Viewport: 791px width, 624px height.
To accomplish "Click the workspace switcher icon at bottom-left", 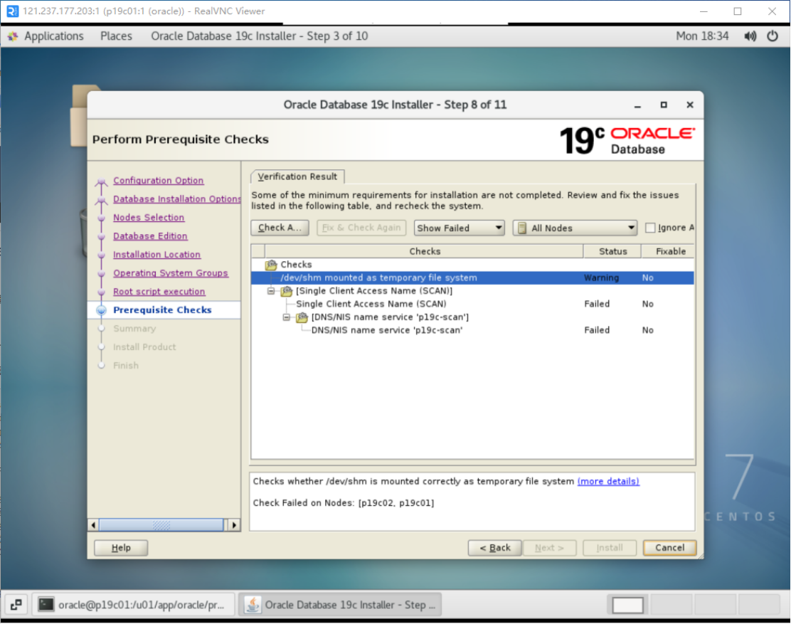I will (16, 605).
